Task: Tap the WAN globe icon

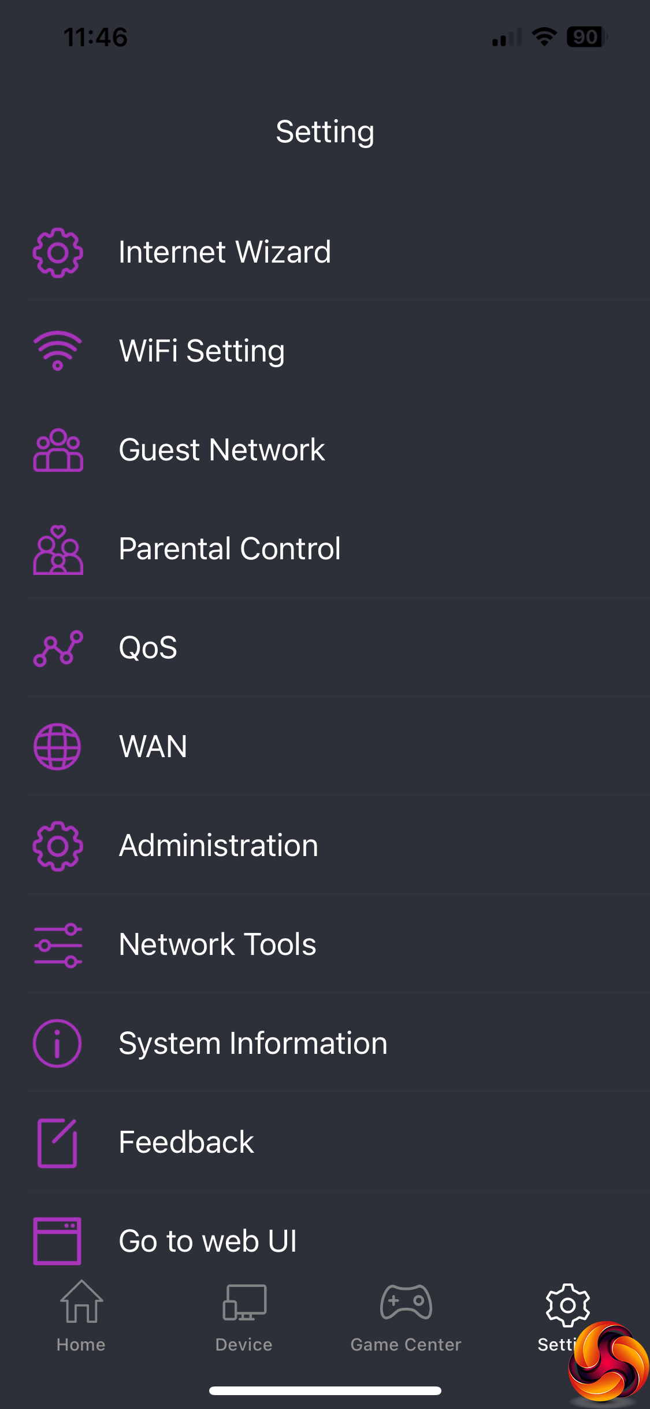Action: 58,746
